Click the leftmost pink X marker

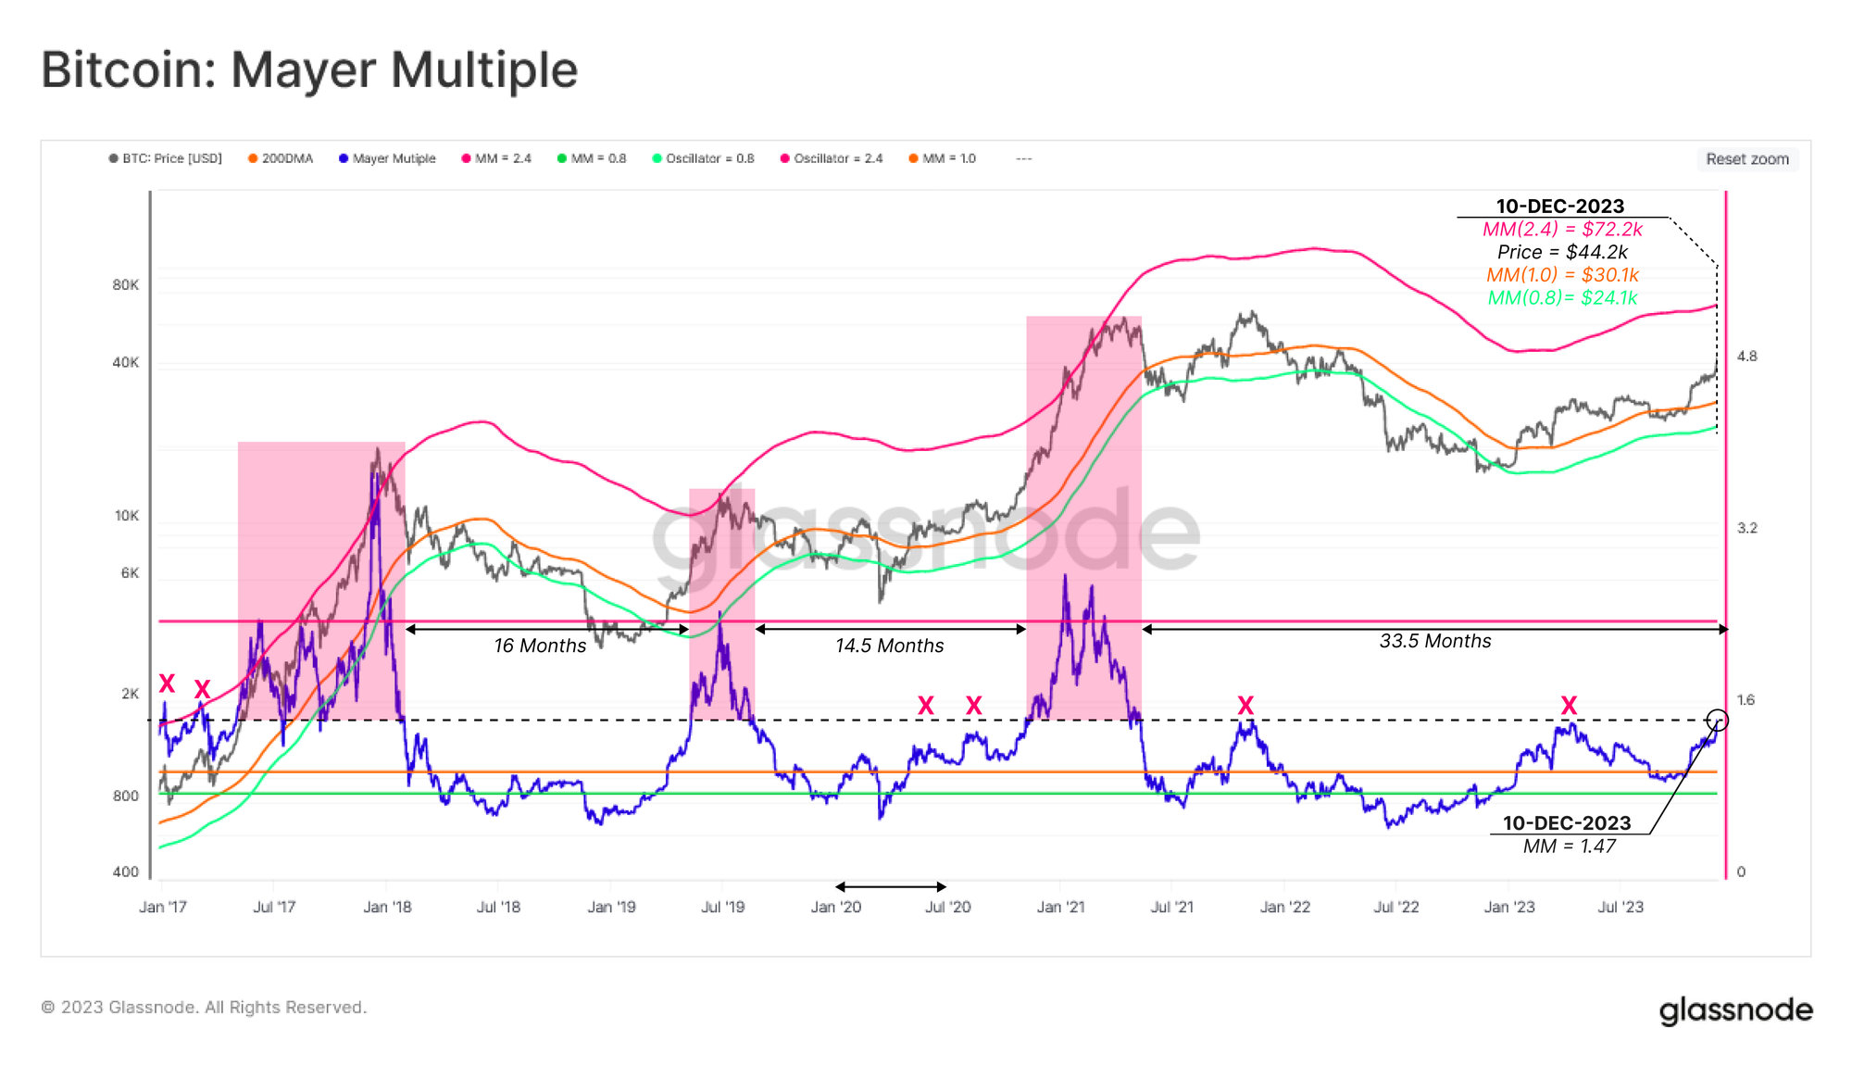point(167,683)
